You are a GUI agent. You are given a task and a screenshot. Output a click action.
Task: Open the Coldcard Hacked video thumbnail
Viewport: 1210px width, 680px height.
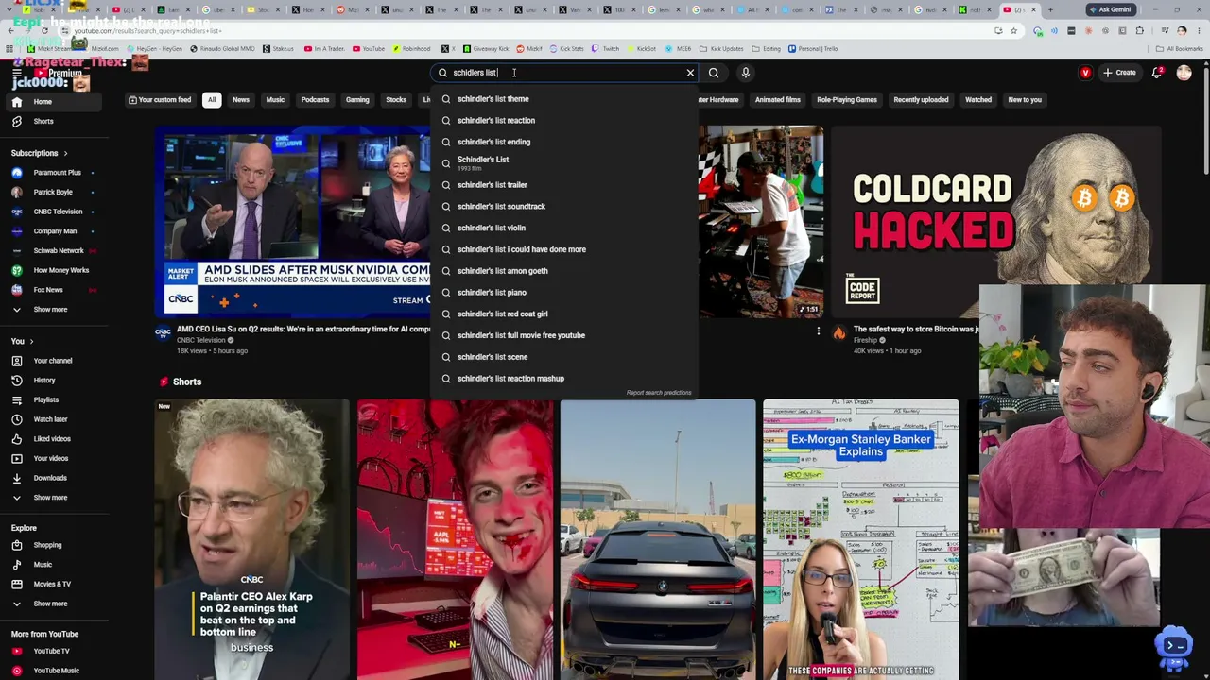click(997, 222)
